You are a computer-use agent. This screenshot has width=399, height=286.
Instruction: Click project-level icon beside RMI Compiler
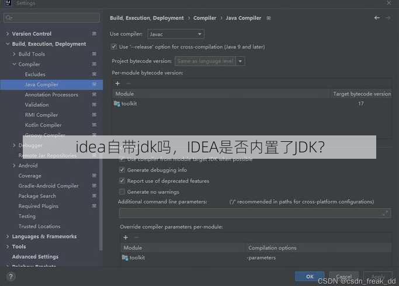click(94, 115)
